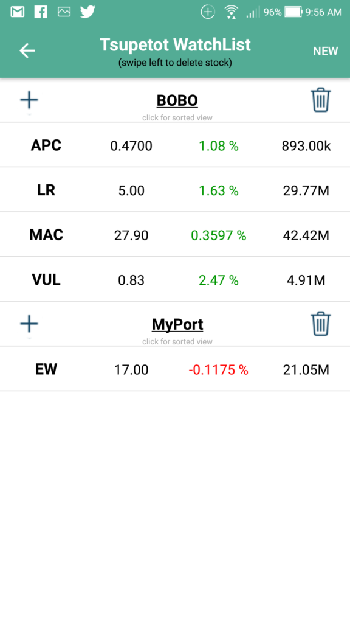Tap the battery icon in status bar
This screenshot has height=623, width=350.
(x=293, y=12)
